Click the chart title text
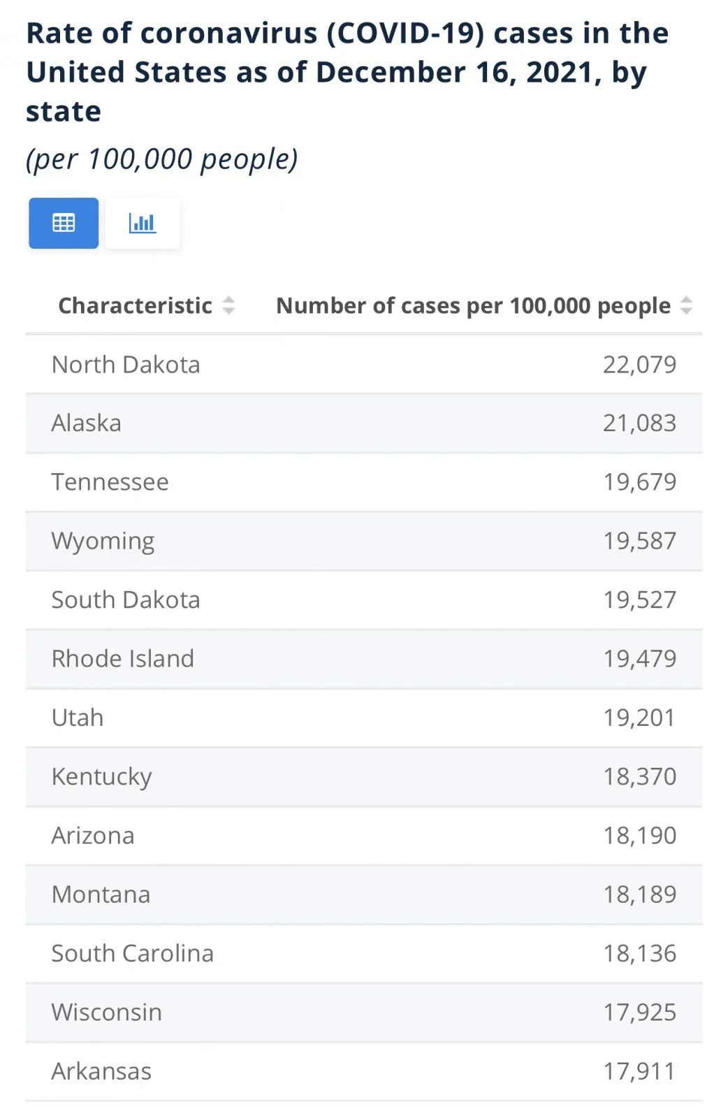Screen dimensions: 728x1118 [347, 72]
